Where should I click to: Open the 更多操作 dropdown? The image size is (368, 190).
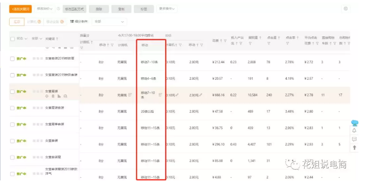[x=167, y=9]
